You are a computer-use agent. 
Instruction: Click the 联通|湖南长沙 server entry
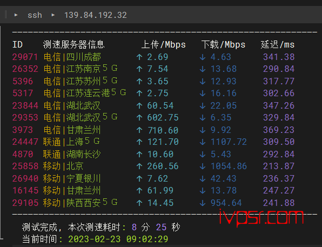[72, 154]
